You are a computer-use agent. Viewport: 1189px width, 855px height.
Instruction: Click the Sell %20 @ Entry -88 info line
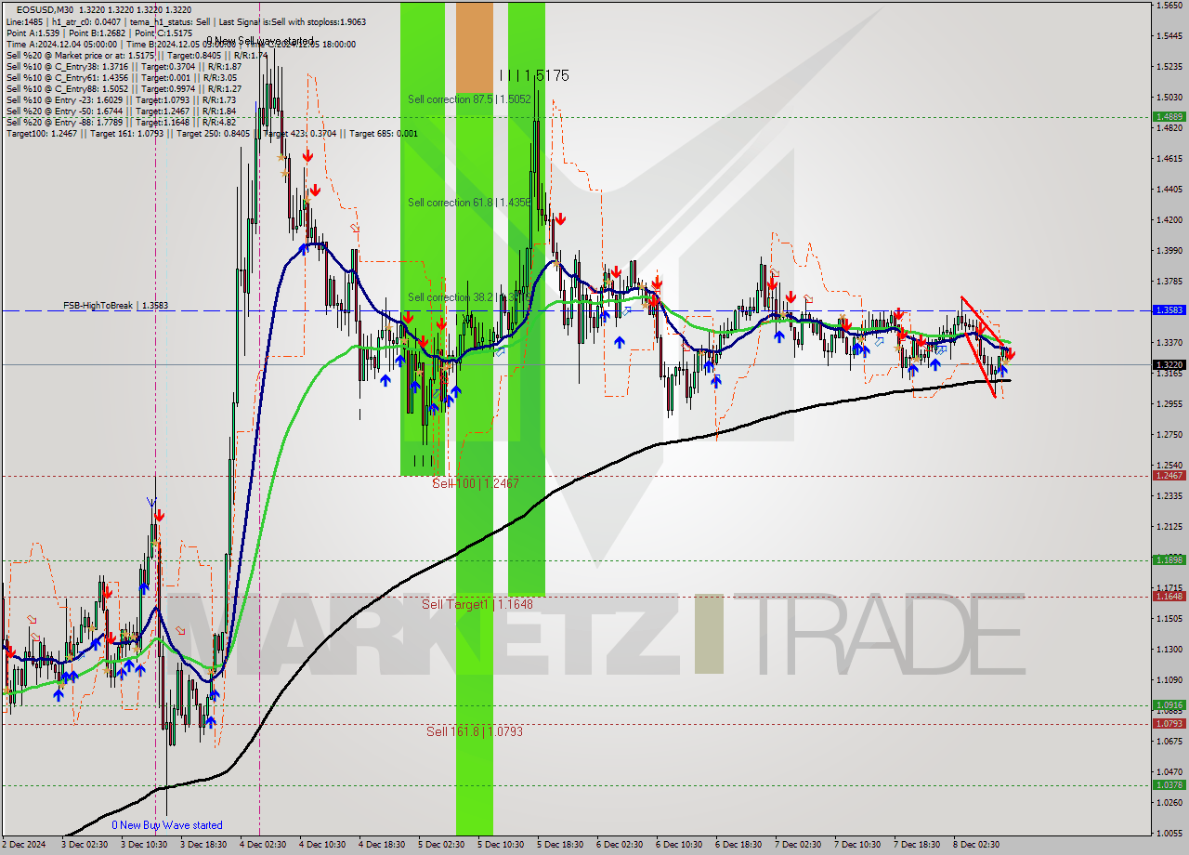point(121,122)
